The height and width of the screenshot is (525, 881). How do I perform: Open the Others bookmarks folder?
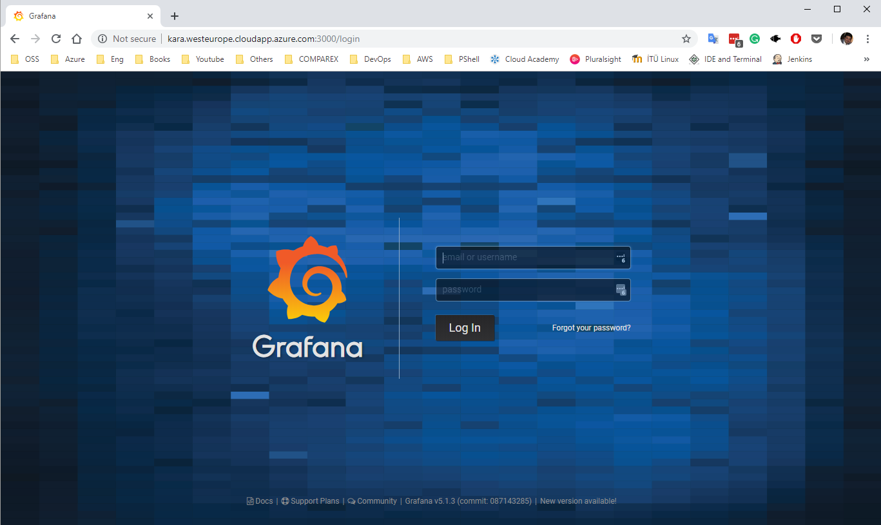(x=254, y=59)
